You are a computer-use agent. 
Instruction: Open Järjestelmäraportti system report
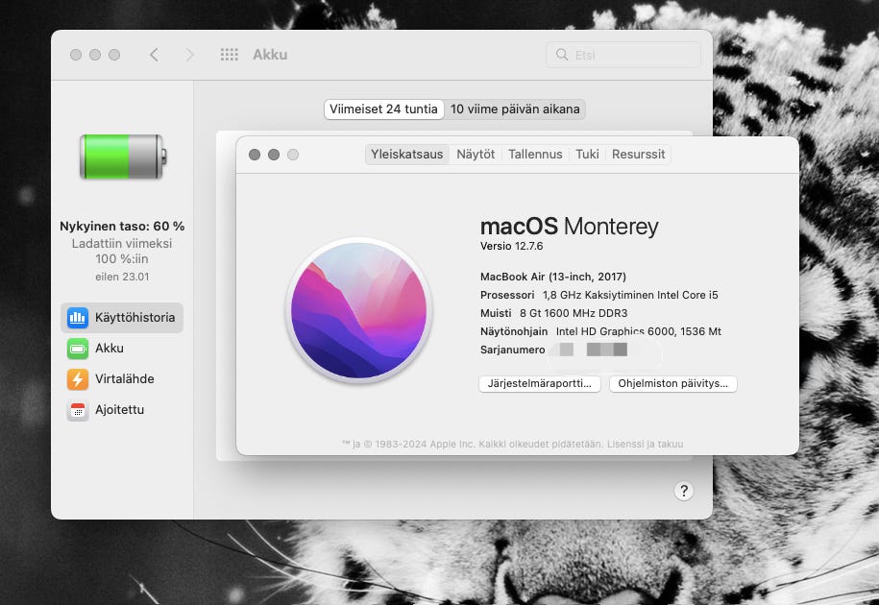coord(539,384)
